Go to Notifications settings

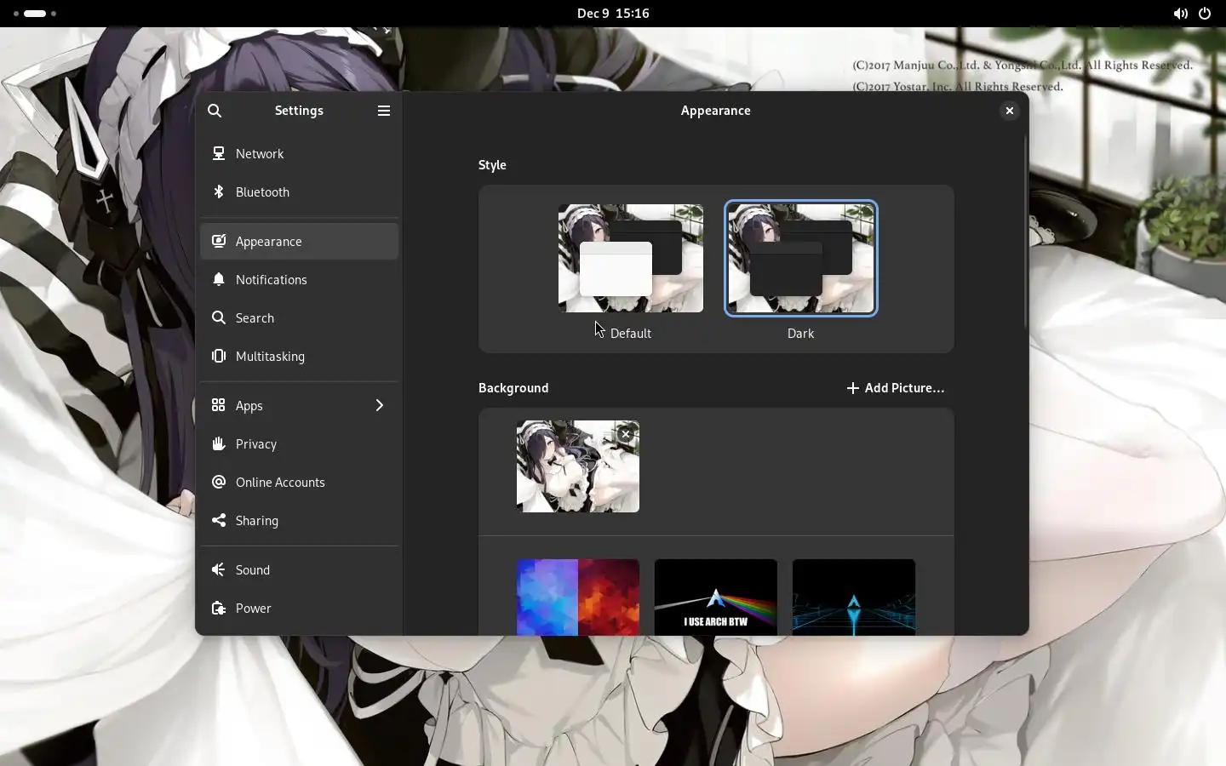(300, 279)
